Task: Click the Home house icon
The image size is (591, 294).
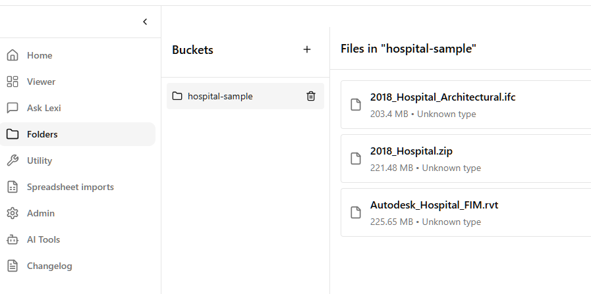Action: [x=13, y=55]
